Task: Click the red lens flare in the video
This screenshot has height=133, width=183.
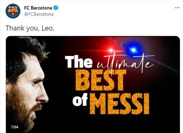Action: pos(111,50)
